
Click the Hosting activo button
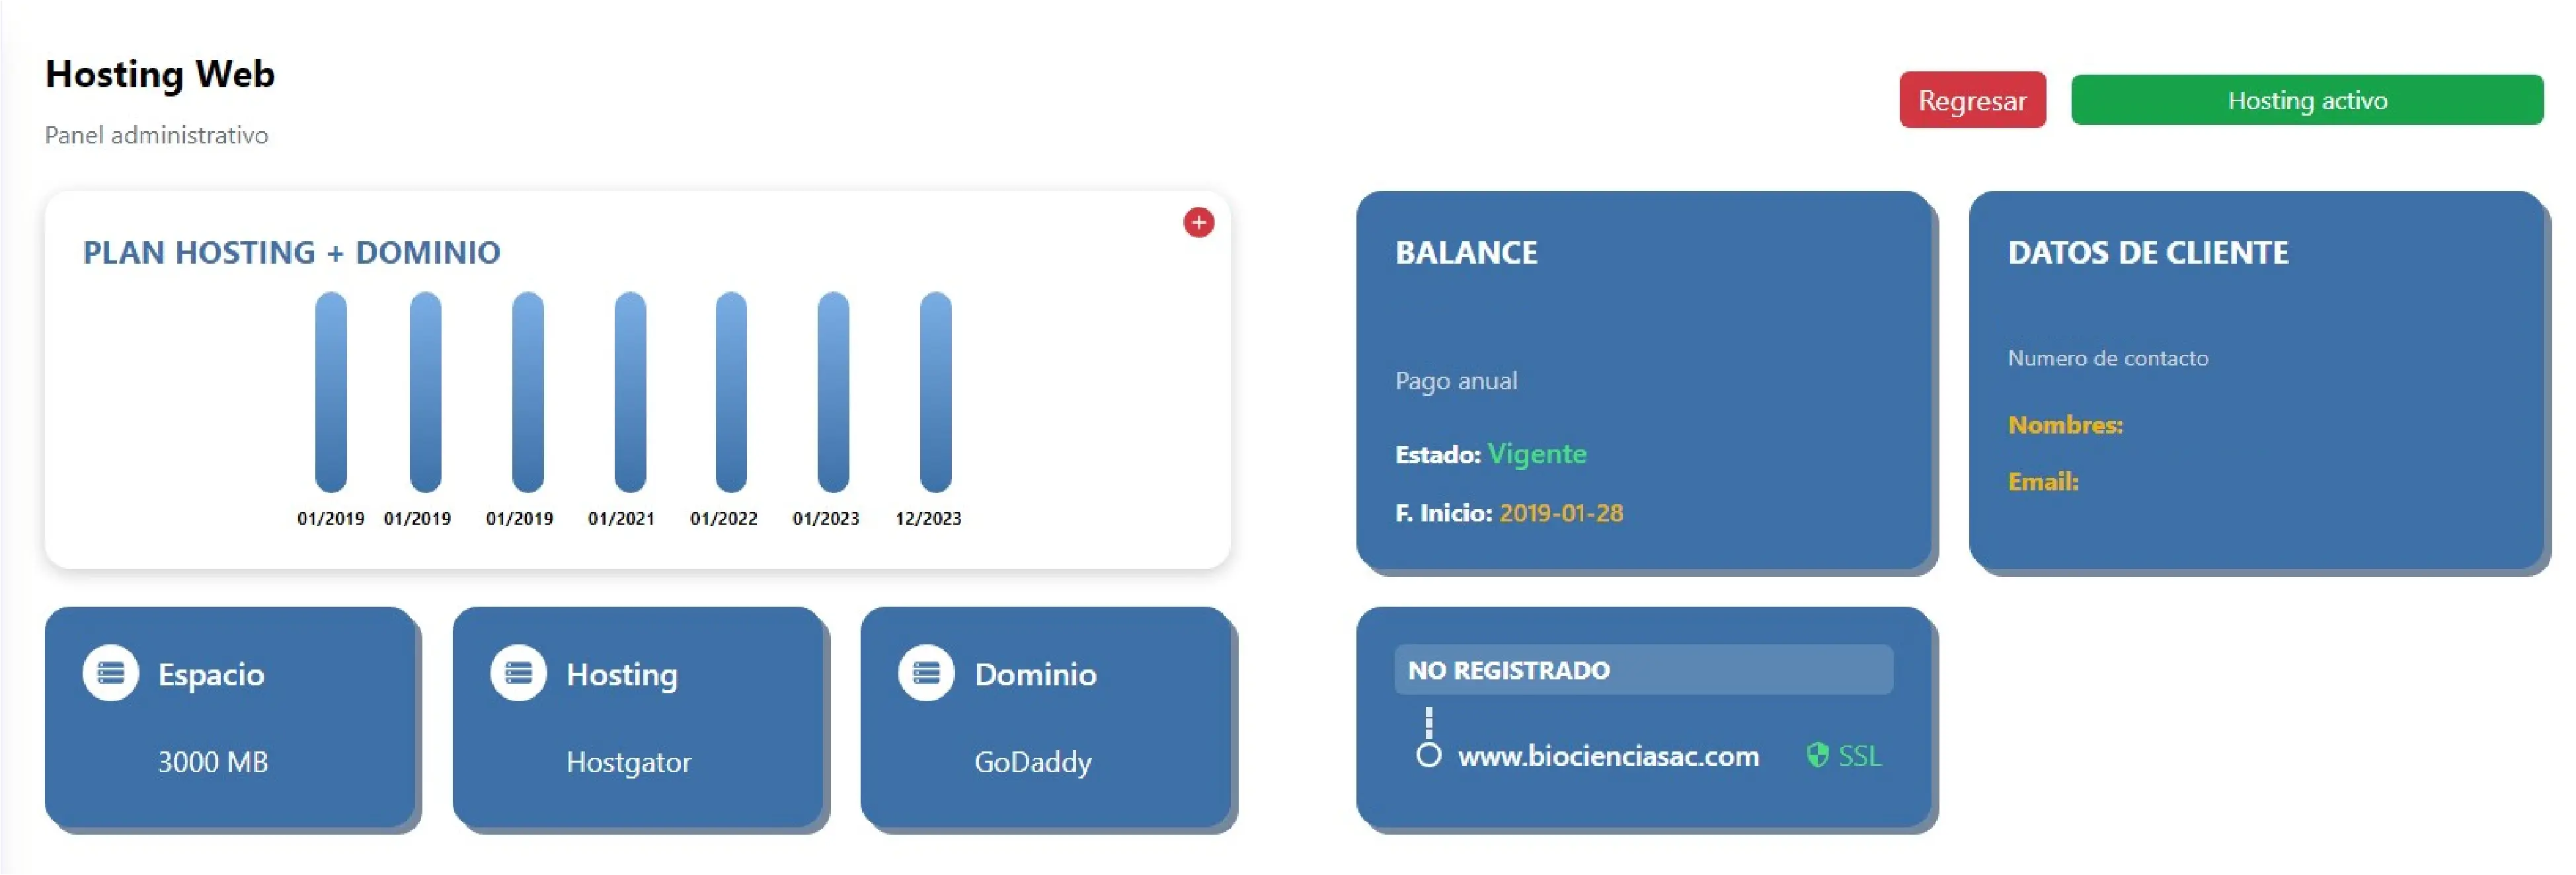(2307, 100)
